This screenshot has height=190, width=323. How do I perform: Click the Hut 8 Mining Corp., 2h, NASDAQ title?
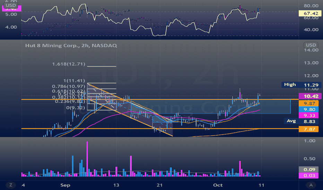71,45
